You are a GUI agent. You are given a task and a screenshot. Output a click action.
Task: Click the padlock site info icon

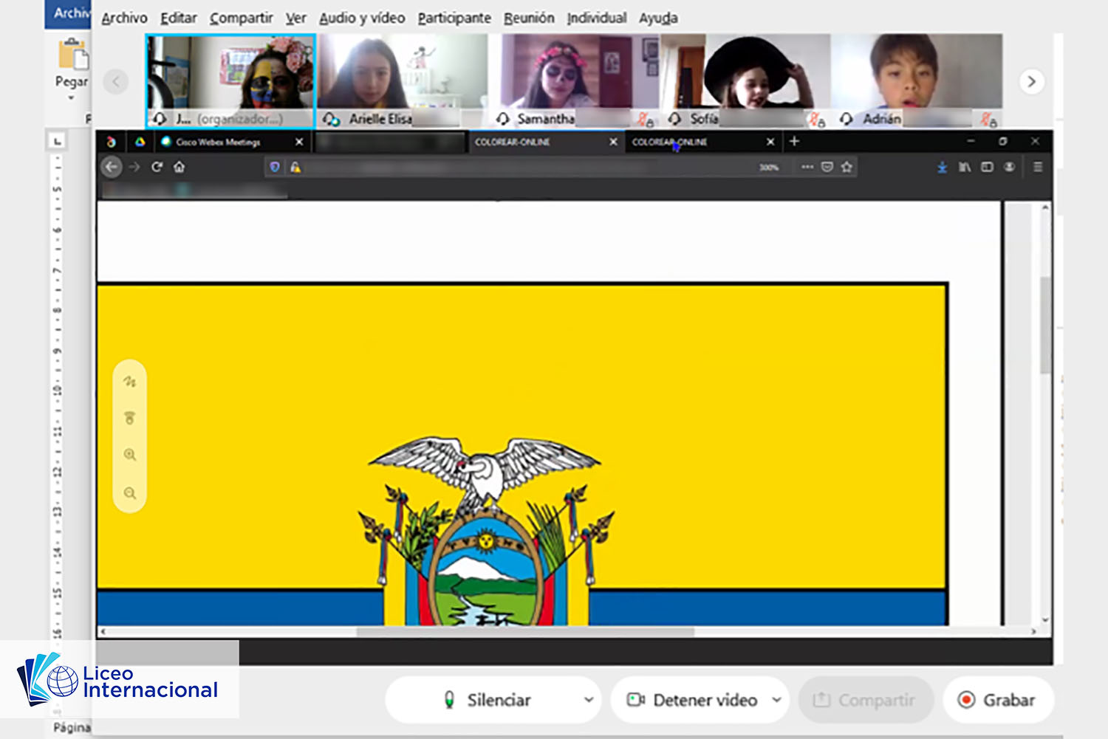(295, 168)
